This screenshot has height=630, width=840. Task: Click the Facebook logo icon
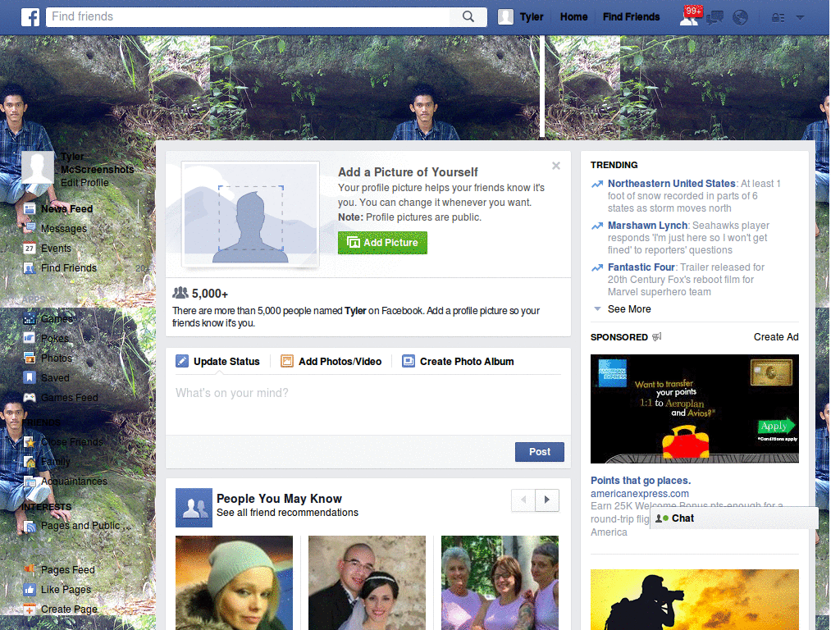[x=30, y=17]
